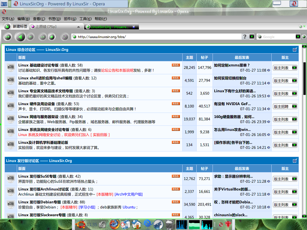
Task: Click the rewind navigation button in Opera's toolbar
Action: click(7, 37)
